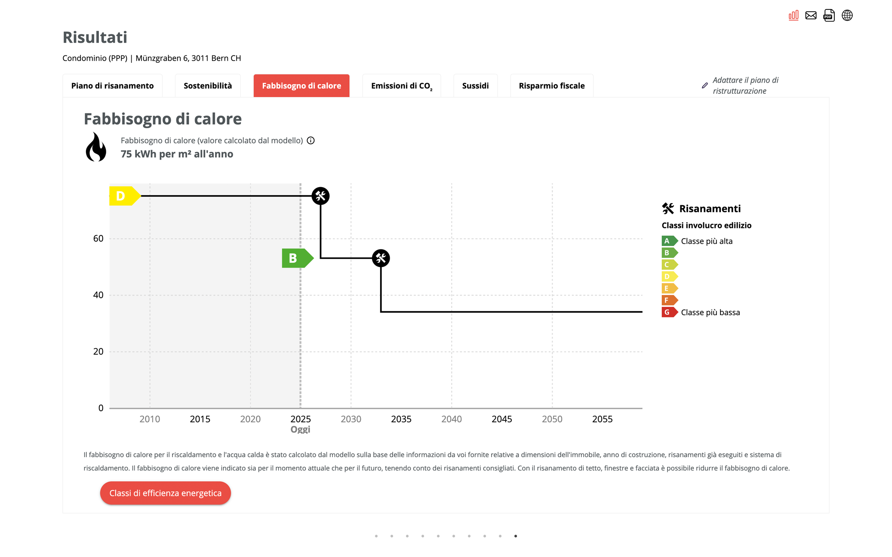Click the info icon beside Fabbisogno di calore
Viewport: 892px width, 557px height.
pyautogui.click(x=311, y=141)
